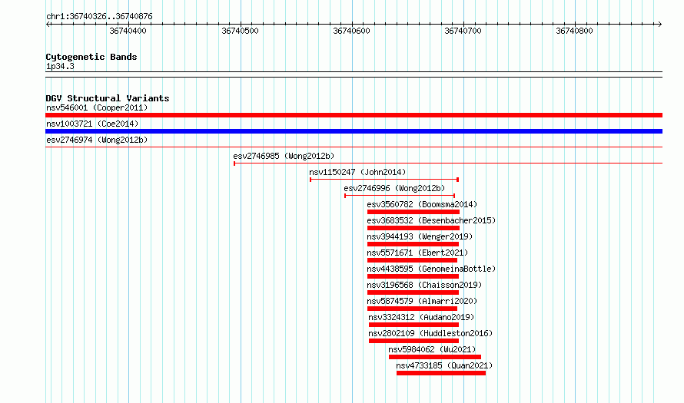This screenshot has height=403, width=684.
Task: Open the nsv2802109 (Huddleston2016) label
Action: coord(430,333)
